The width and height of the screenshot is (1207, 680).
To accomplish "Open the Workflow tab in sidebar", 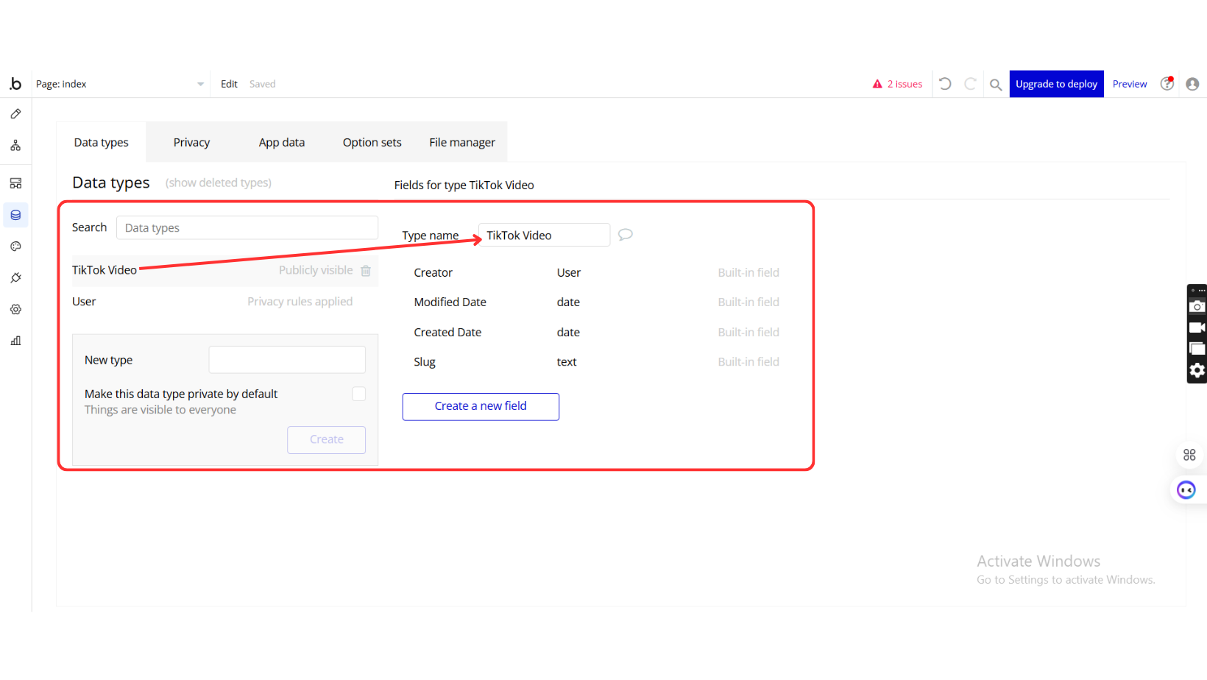I will 15,146.
